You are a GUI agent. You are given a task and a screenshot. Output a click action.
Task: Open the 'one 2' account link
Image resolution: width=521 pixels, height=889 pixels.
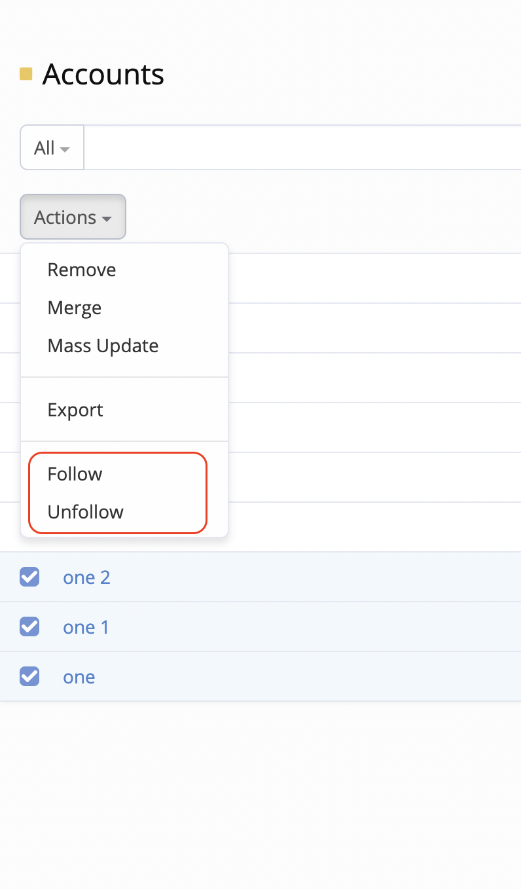[86, 577]
